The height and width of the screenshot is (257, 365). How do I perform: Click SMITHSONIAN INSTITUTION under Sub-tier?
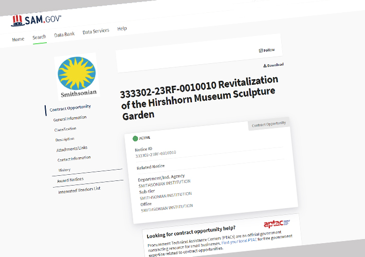[x=166, y=196]
